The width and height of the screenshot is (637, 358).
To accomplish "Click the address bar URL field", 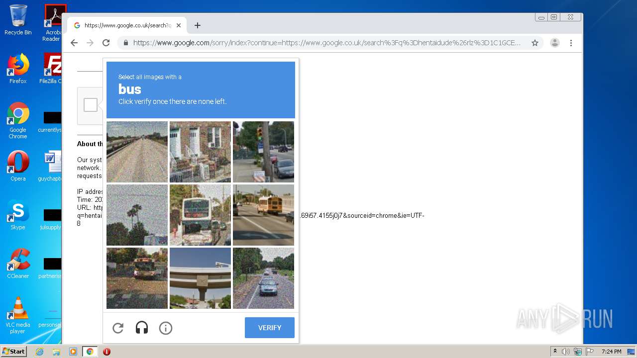I will 326,43.
